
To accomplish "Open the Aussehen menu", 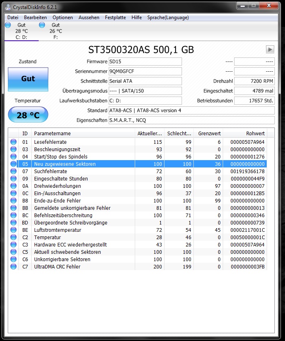I will [x=89, y=18].
